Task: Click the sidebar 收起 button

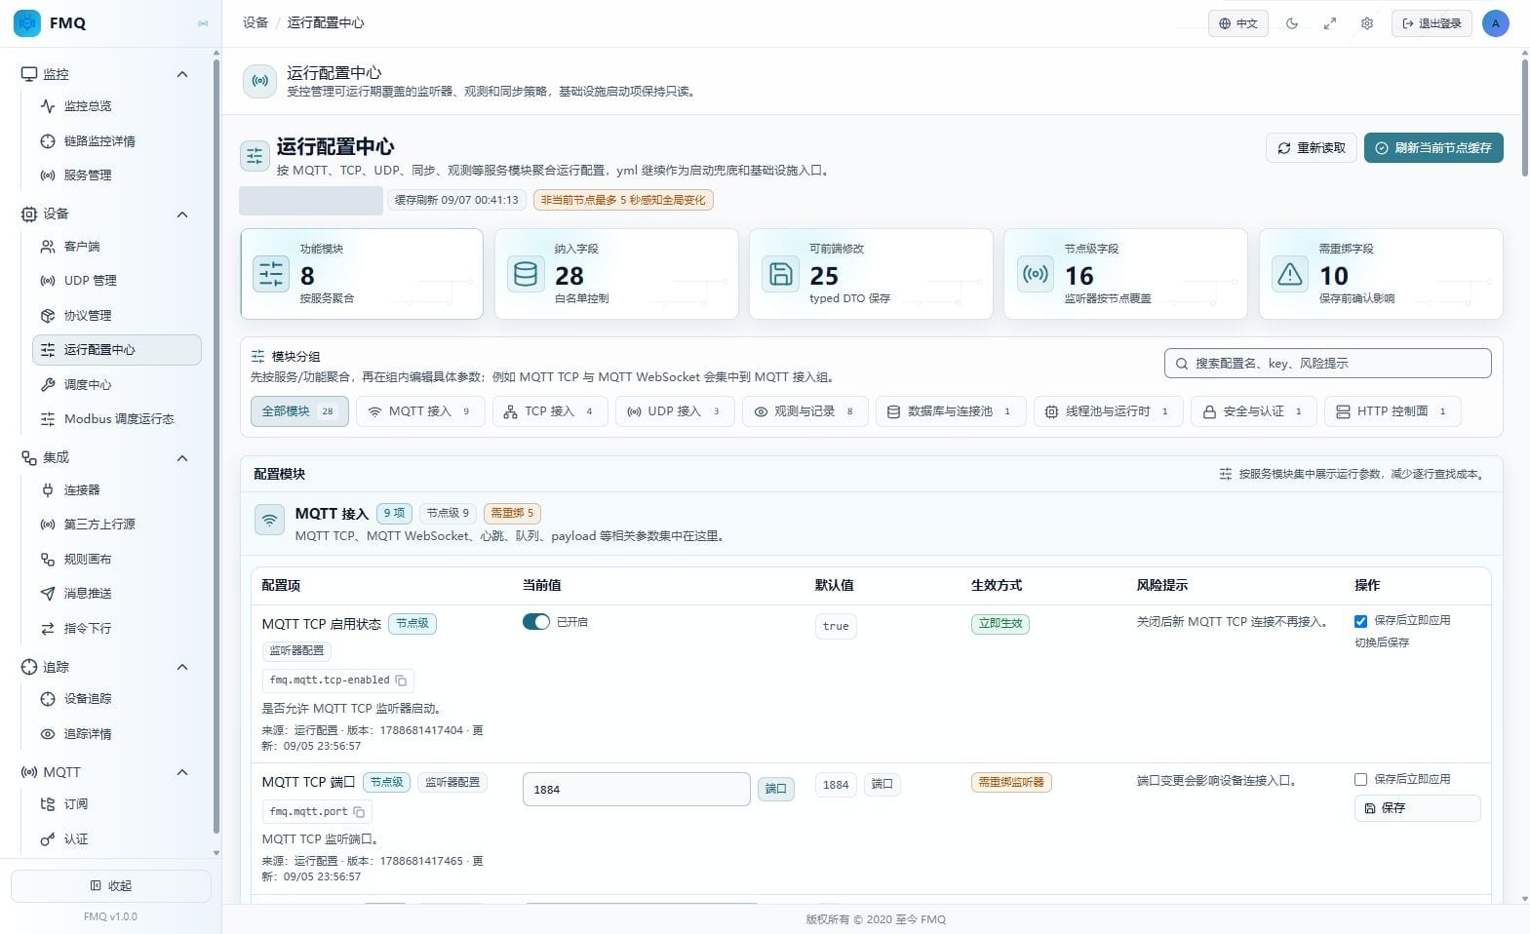Action: tap(111, 886)
